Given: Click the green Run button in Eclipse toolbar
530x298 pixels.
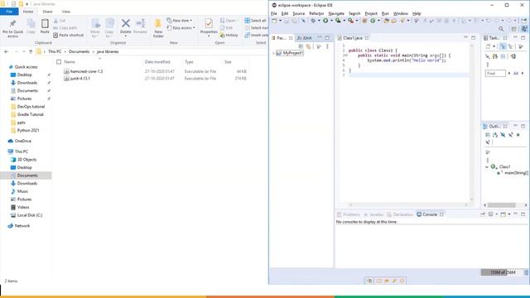Looking at the screenshot, I should (x=325, y=21).
